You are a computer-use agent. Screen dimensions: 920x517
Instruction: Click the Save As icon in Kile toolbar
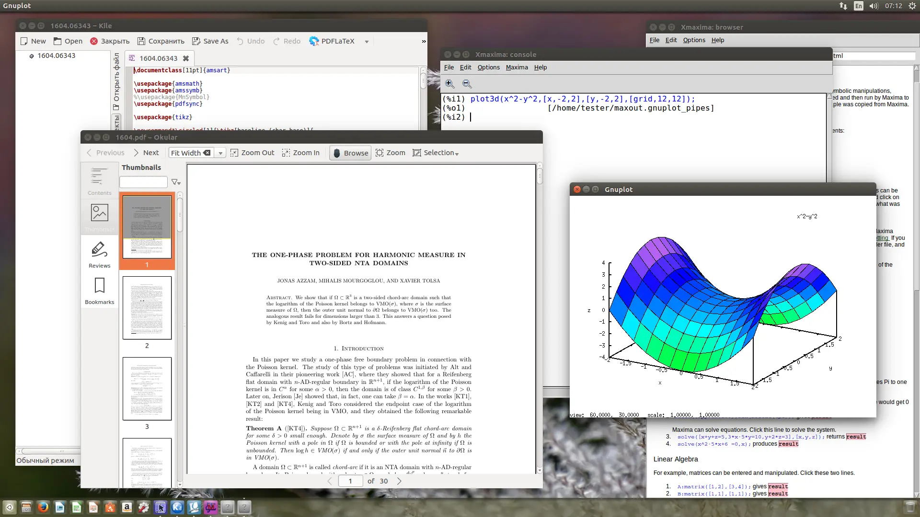(x=196, y=41)
